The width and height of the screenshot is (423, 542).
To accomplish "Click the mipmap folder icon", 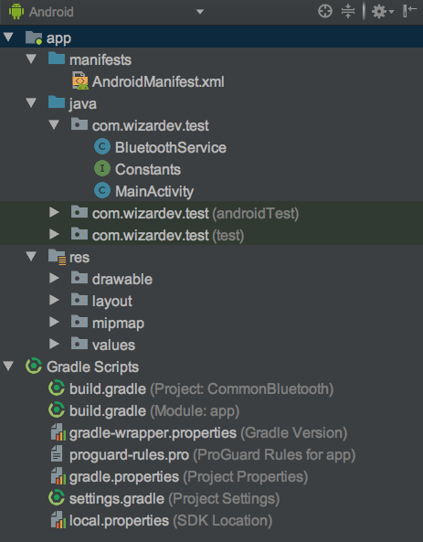I will (79, 322).
